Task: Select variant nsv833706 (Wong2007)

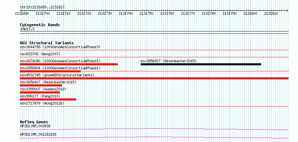Action: tap(40, 54)
